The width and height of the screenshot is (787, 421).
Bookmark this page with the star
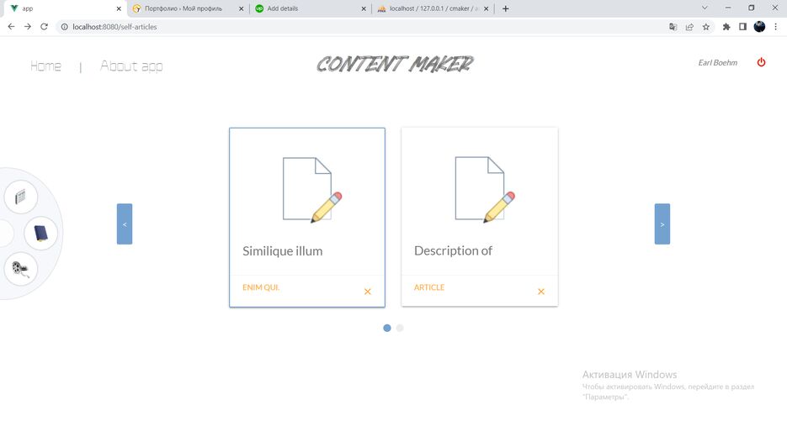pyautogui.click(x=706, y=27)
